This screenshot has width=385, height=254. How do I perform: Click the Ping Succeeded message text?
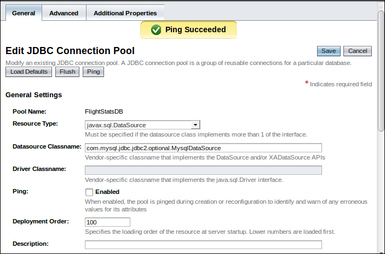[196, 29]
